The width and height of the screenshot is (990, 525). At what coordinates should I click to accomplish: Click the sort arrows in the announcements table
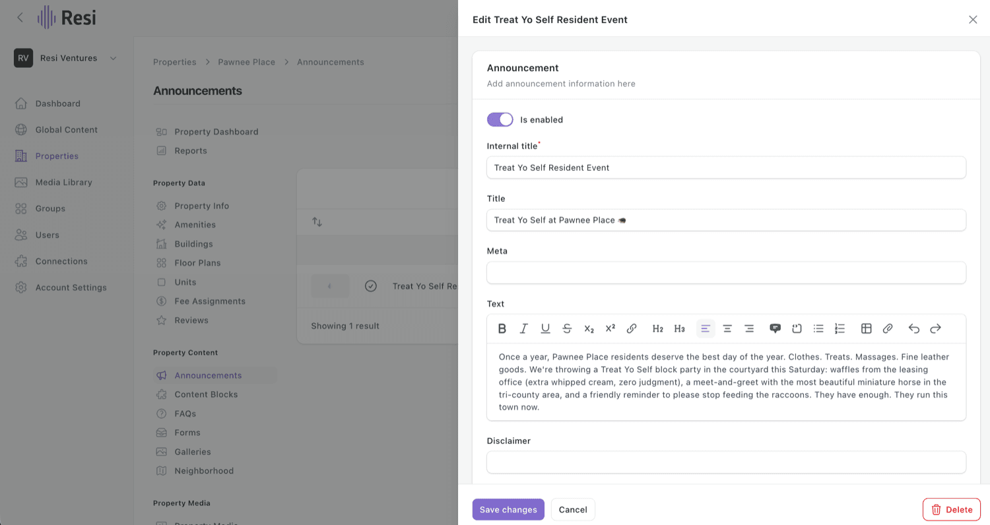click(x=317, y=222)
